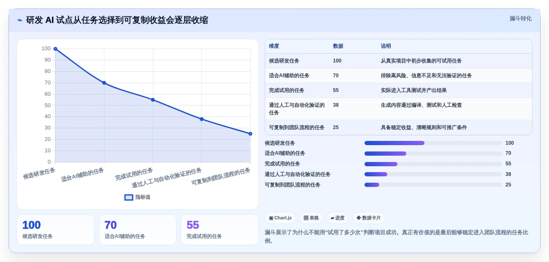Viewport: 549px width, 262px height.
Task: Click description 从真实项目中初步收集的可试用任务
Action: click(x=421, y=61)
